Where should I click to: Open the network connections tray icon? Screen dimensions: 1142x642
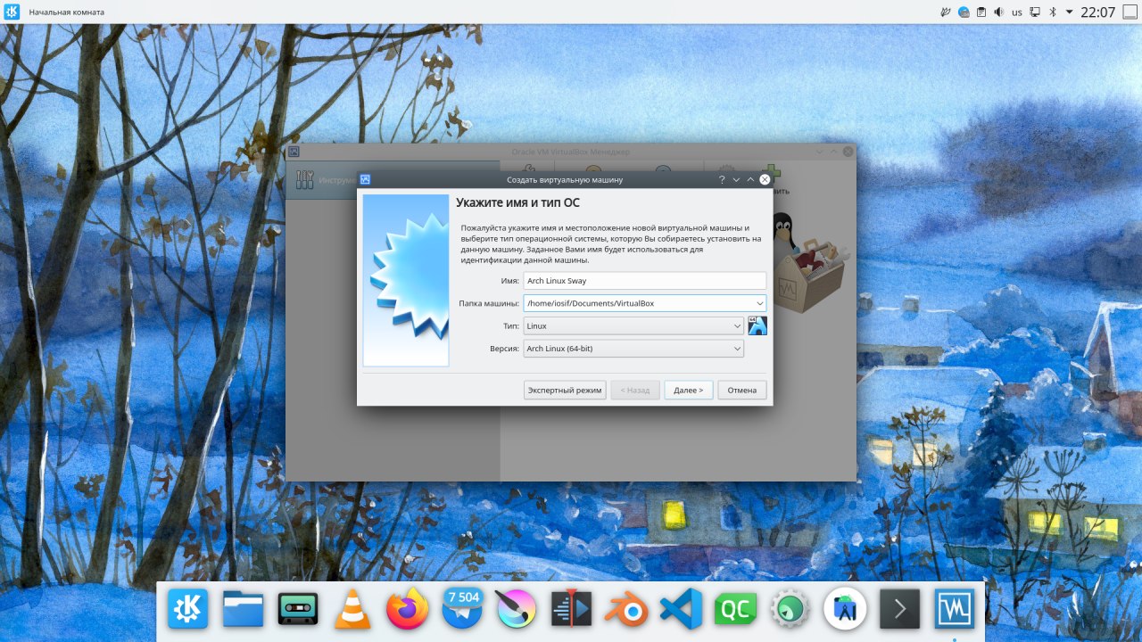coord(1035,12)
